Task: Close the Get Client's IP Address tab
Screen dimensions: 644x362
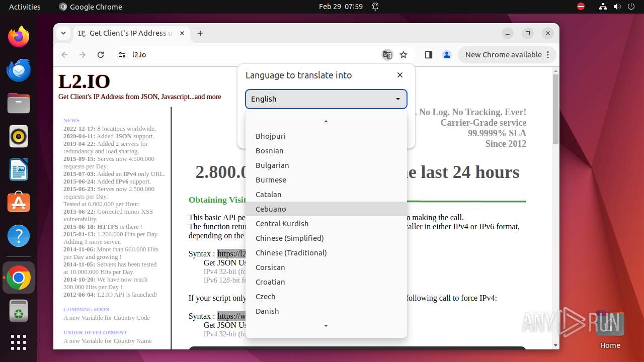Action: click(x=182, y=33)
